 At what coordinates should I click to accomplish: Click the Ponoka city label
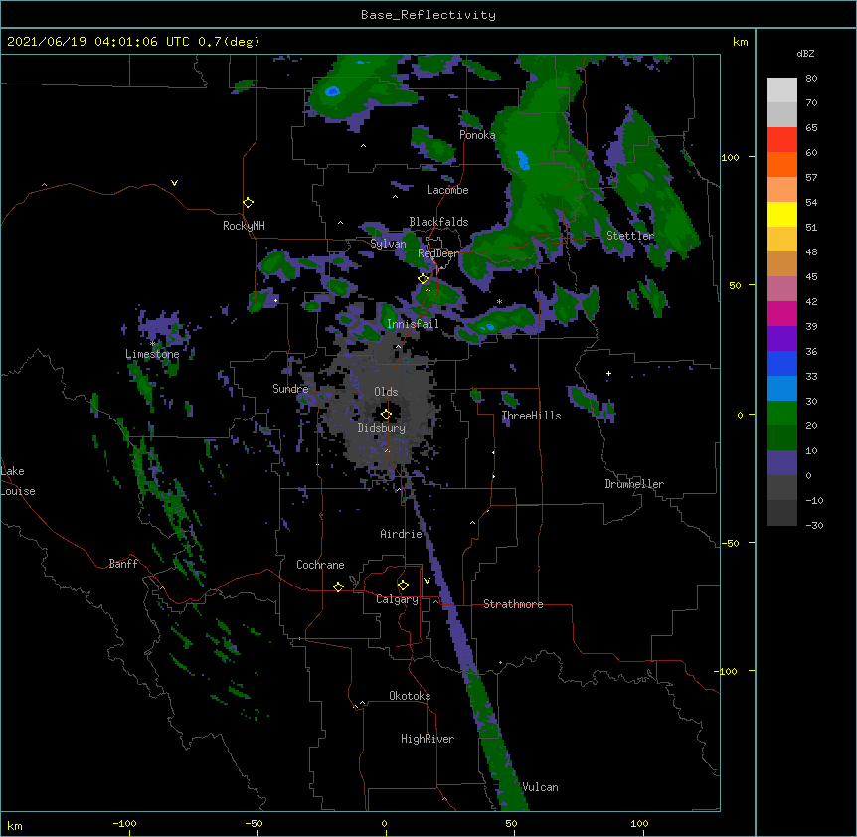477,135
